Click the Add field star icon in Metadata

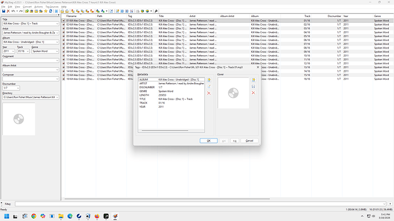[x=209, y=80]
